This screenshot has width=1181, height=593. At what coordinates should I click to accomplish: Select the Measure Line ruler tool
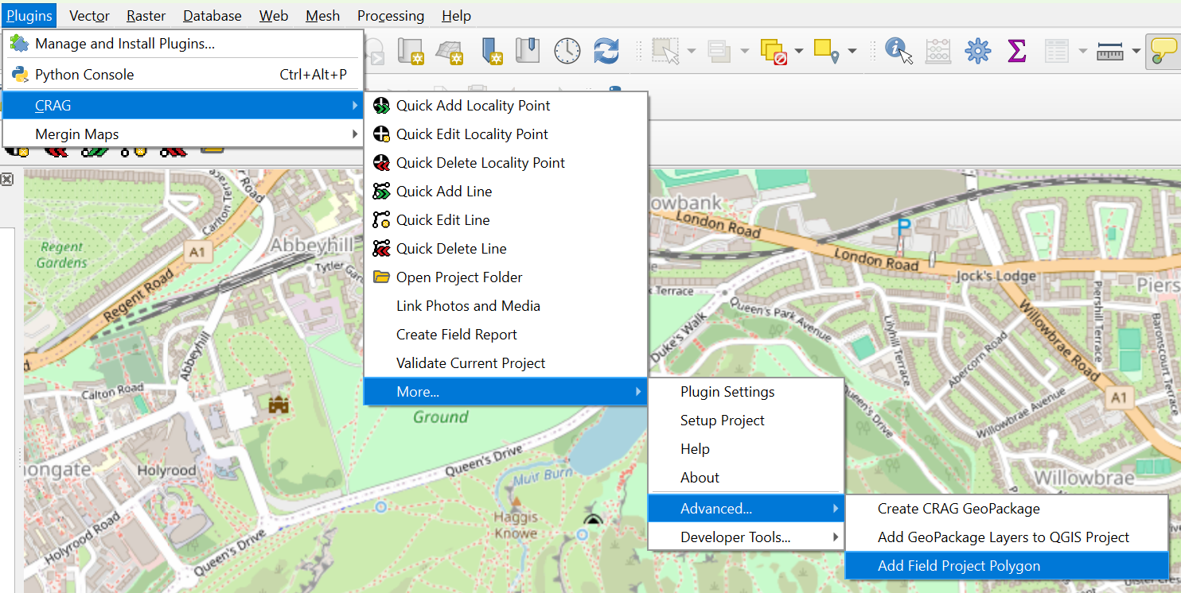1109,51
